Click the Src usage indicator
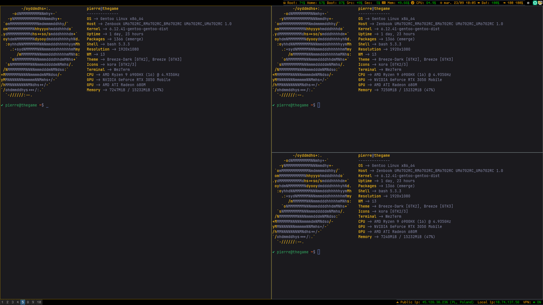The width and height of the screenshot is (543, 305). pyautogui.click(x=354, y=3)
